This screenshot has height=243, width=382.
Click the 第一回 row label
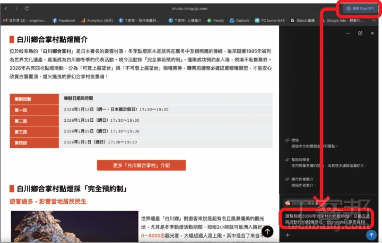[x=34, y=110]
